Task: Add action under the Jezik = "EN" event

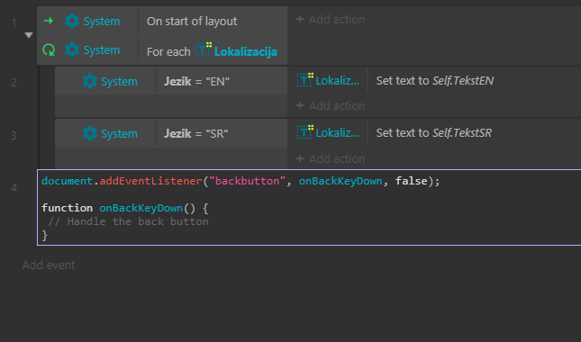Action: click(331, 106)
